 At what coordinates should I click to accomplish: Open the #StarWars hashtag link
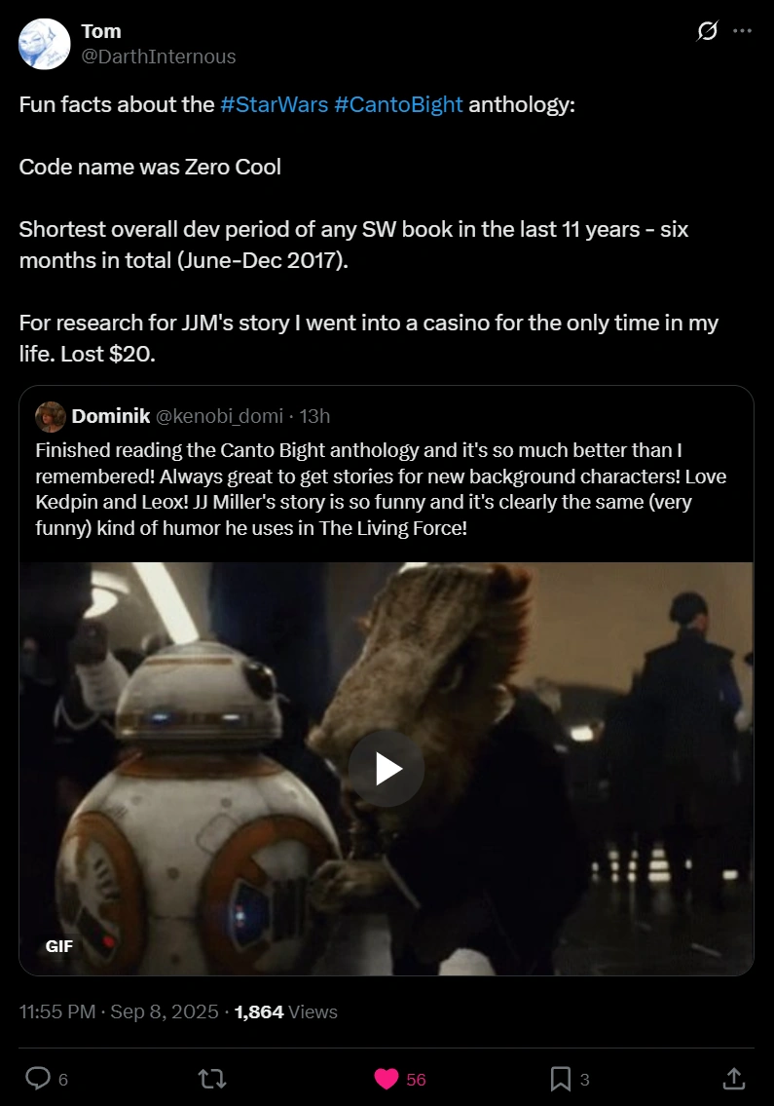[x=275, y=104]
